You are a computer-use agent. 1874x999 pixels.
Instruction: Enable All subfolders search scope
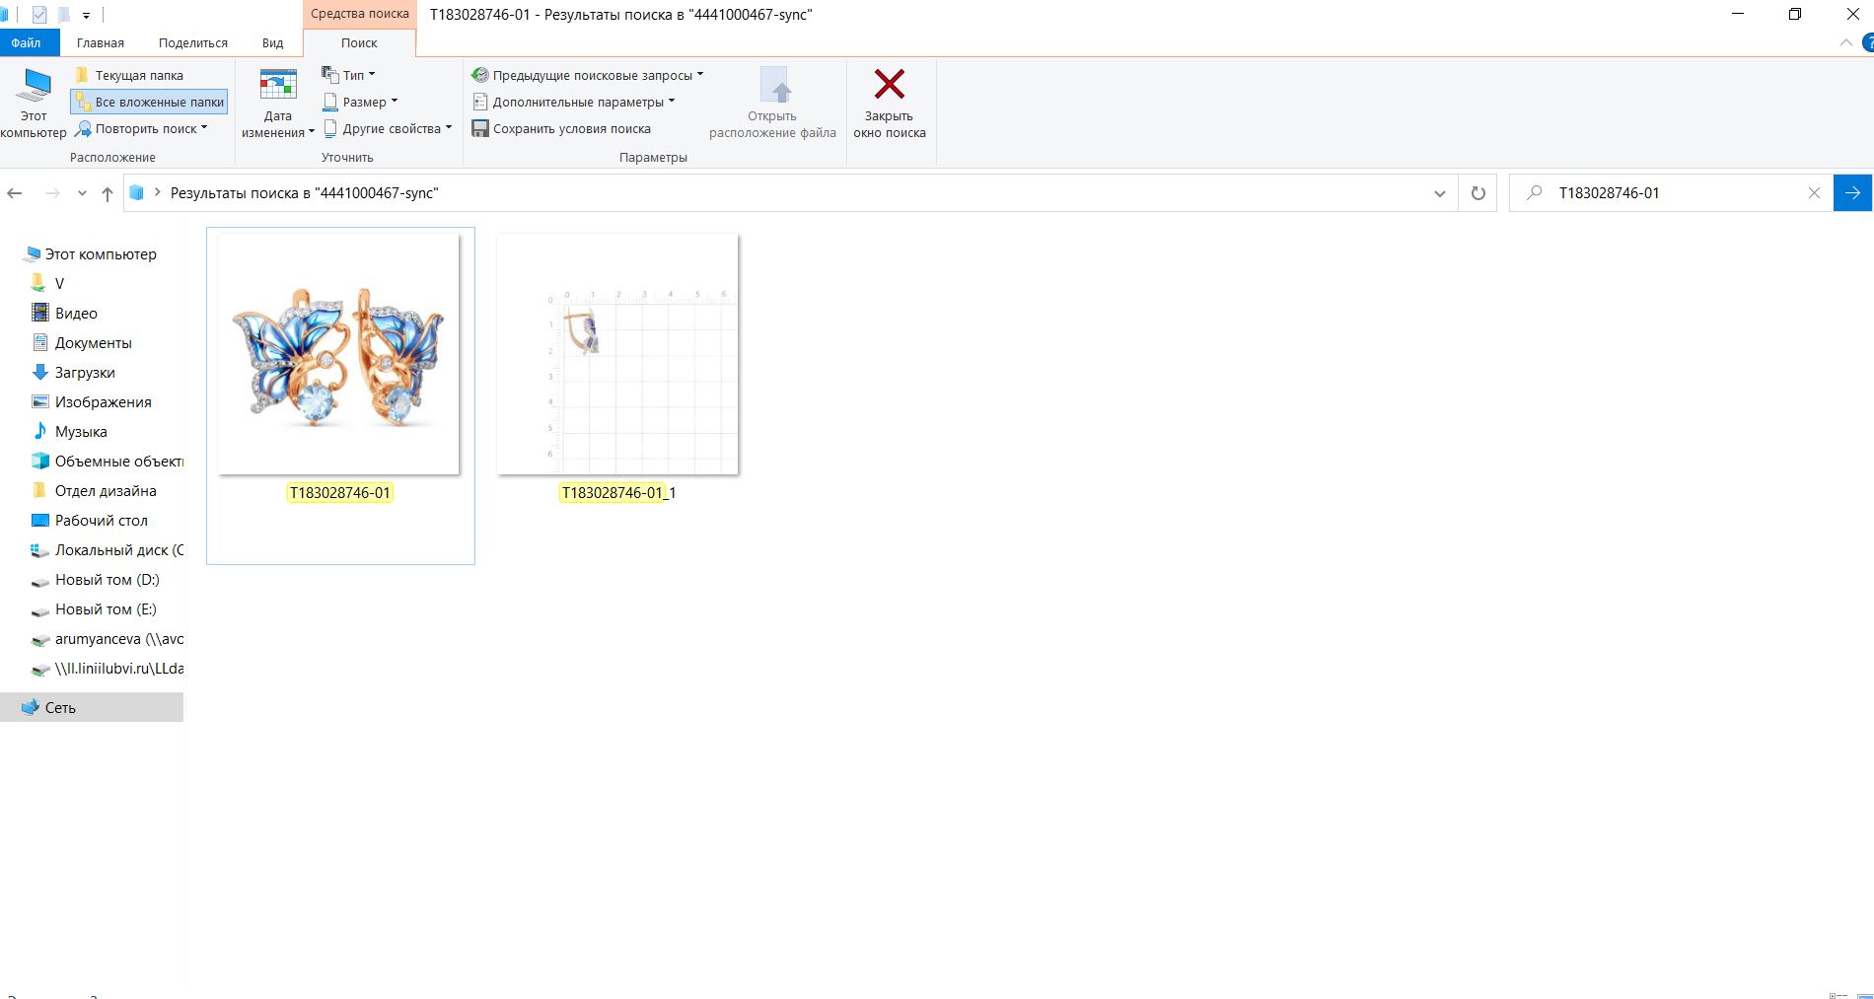(x=150, y=102)
